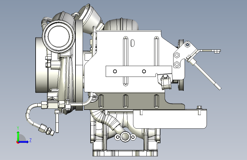Select the lower white cover plate

tap(170, 119)
